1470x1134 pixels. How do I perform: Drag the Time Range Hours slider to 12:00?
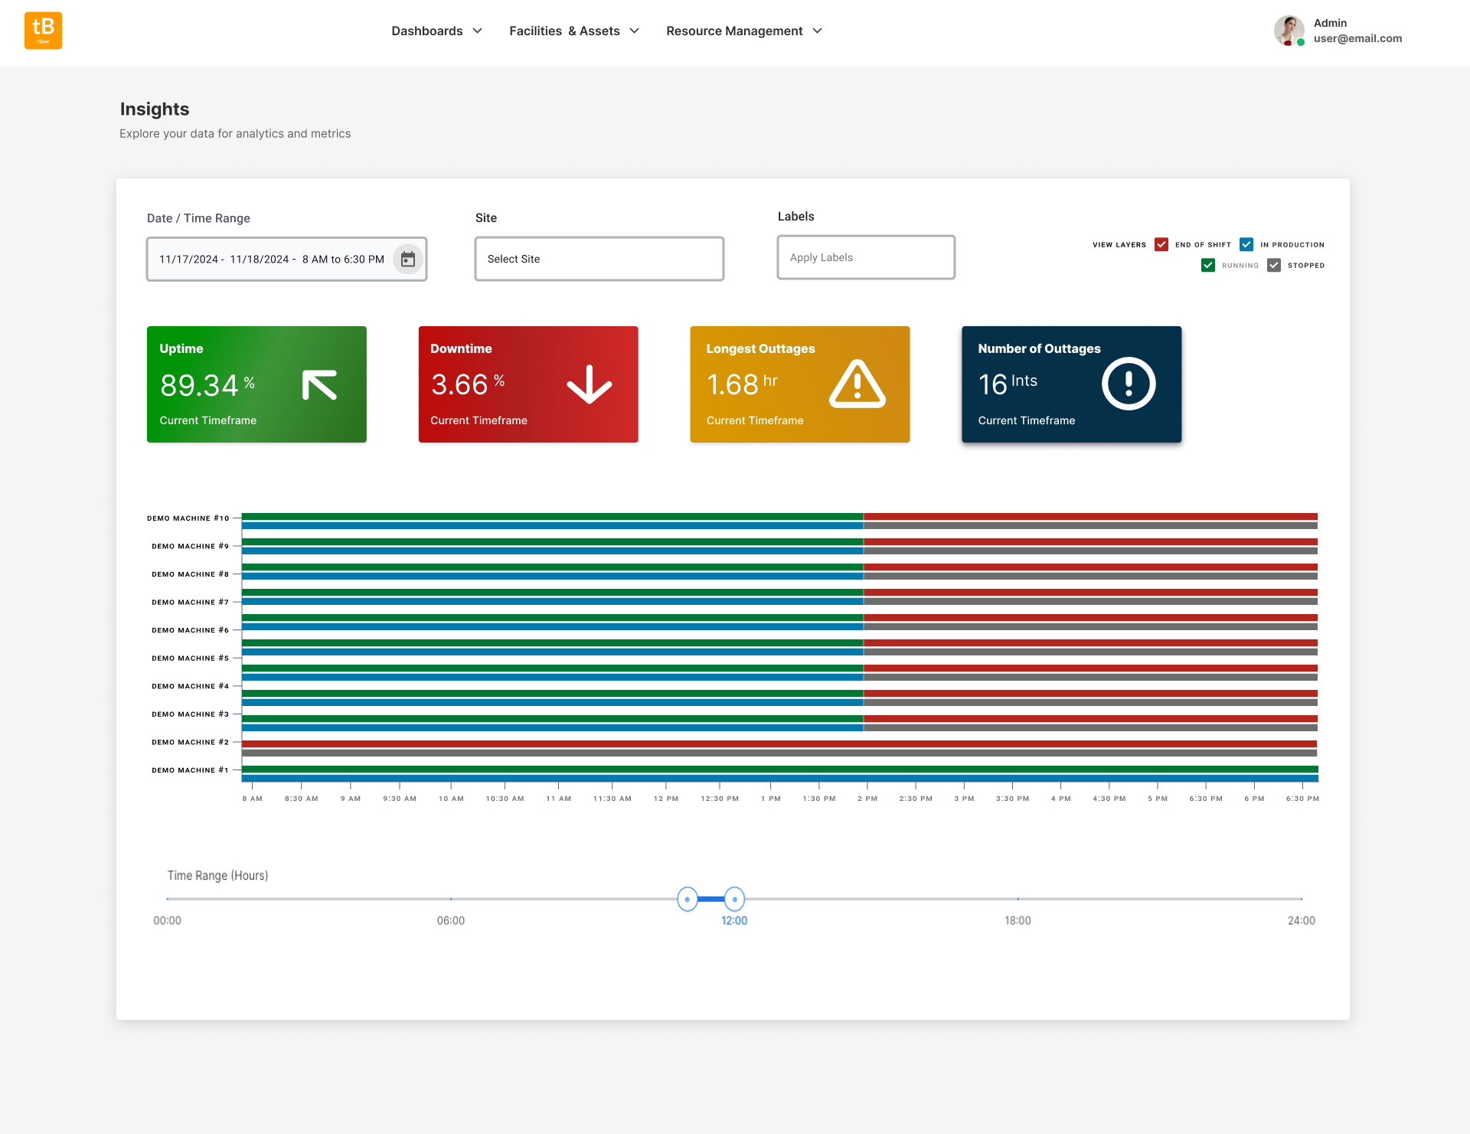click(x=735, y=900)
